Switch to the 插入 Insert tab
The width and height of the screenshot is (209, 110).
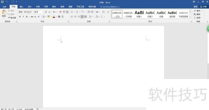pos(21,7)
